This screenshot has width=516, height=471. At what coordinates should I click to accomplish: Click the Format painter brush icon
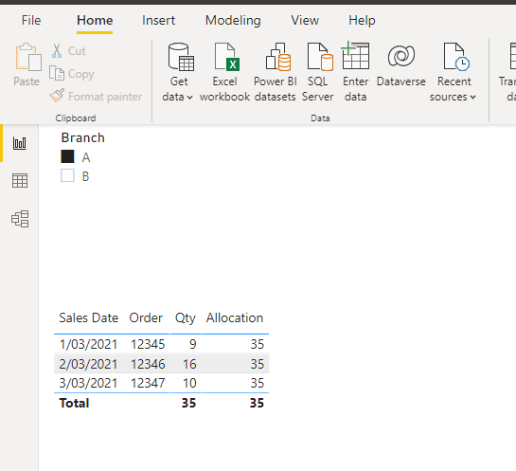[57, 96]
